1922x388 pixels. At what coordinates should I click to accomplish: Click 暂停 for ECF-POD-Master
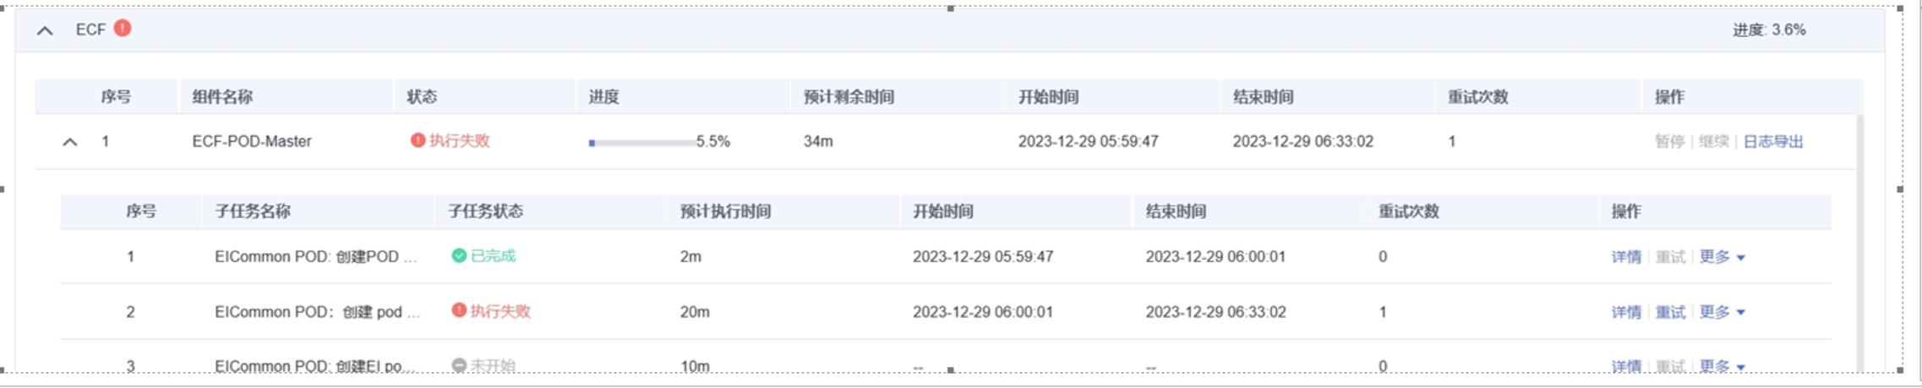click(1669, 142)
